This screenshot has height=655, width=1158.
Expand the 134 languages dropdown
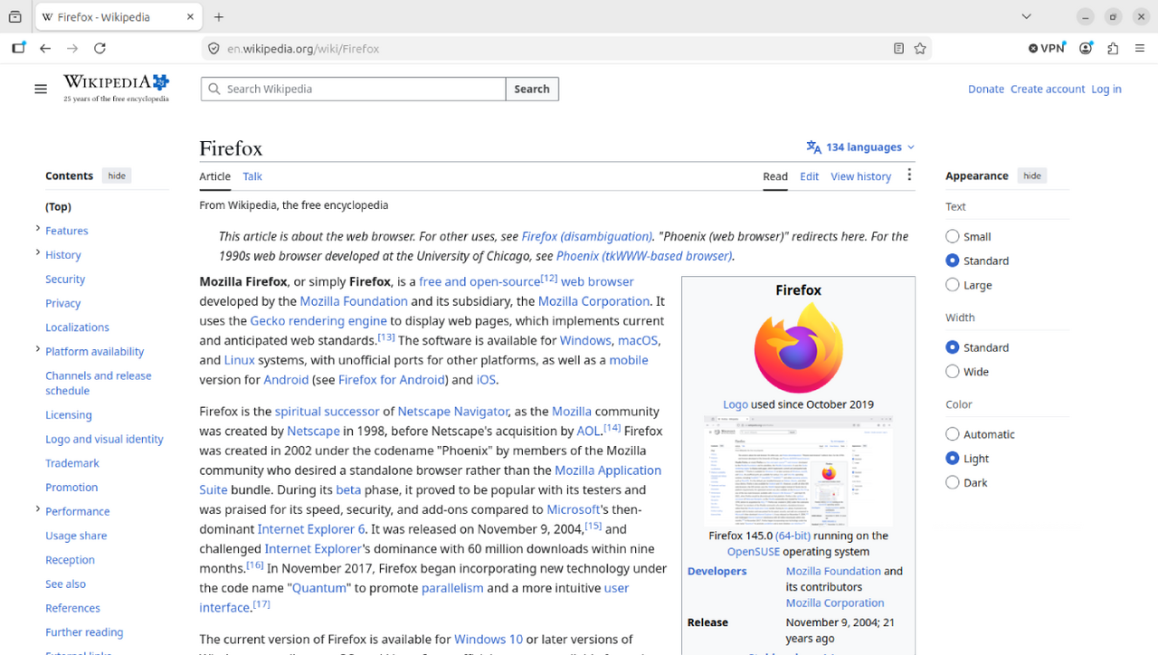860,147
